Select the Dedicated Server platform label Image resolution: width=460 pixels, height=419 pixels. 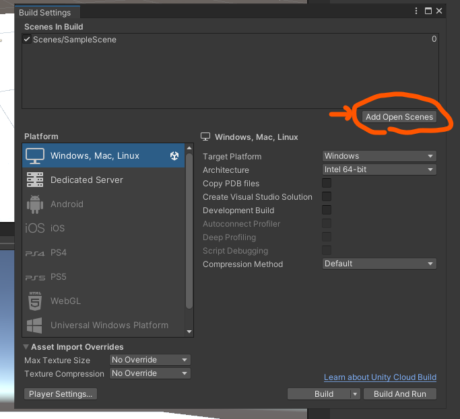(86, 180)
